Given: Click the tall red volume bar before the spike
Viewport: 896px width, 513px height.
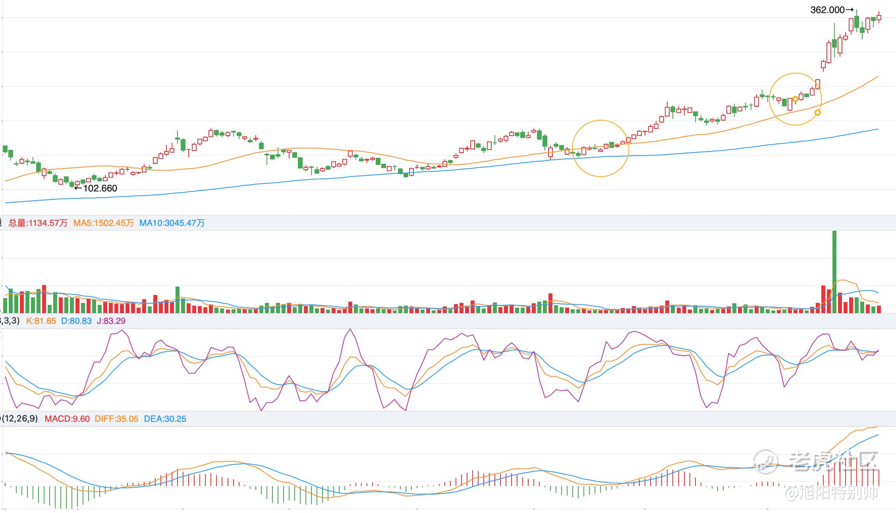Looking at the screenshot, I should [x=823, y=299].
